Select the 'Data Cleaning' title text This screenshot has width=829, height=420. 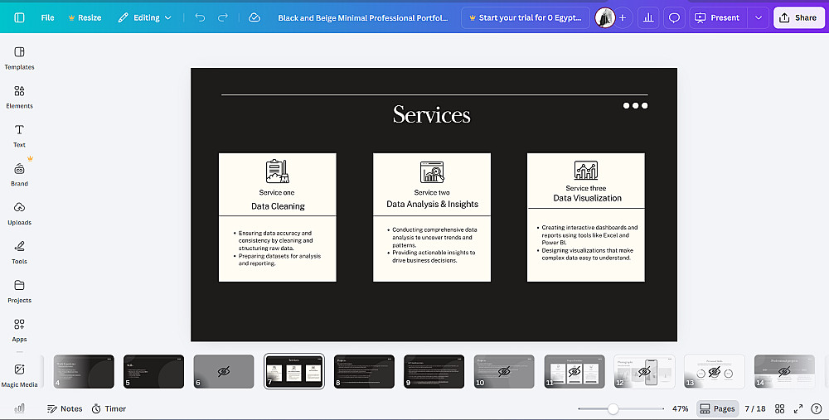[x=278, y=206]
